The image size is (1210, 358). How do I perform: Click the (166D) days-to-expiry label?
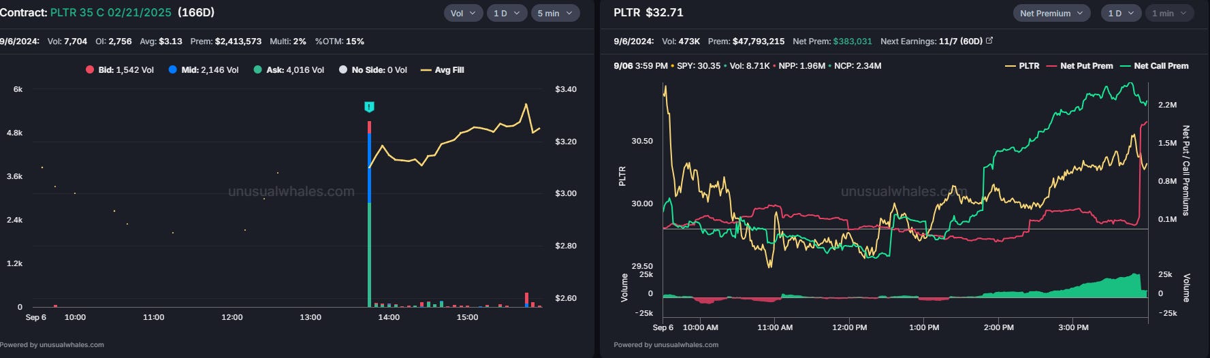pos(196,13)
